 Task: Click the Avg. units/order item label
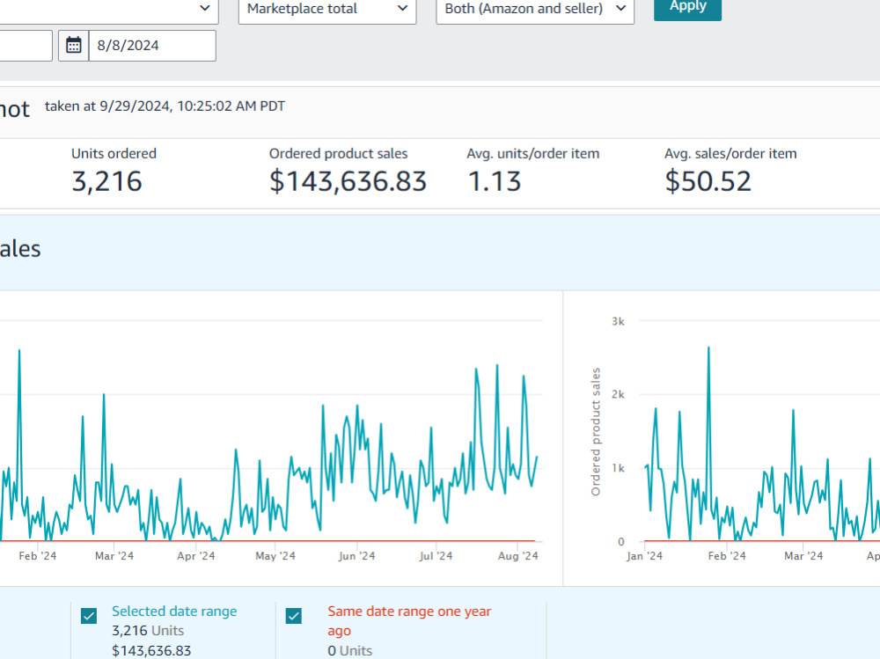click(533, 154)
